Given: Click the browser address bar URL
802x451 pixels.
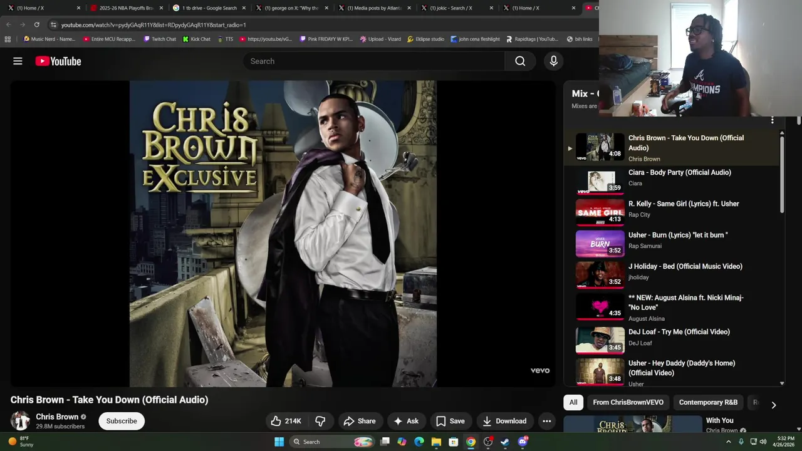Looking at the screenshot, I should tap(154, 24).
